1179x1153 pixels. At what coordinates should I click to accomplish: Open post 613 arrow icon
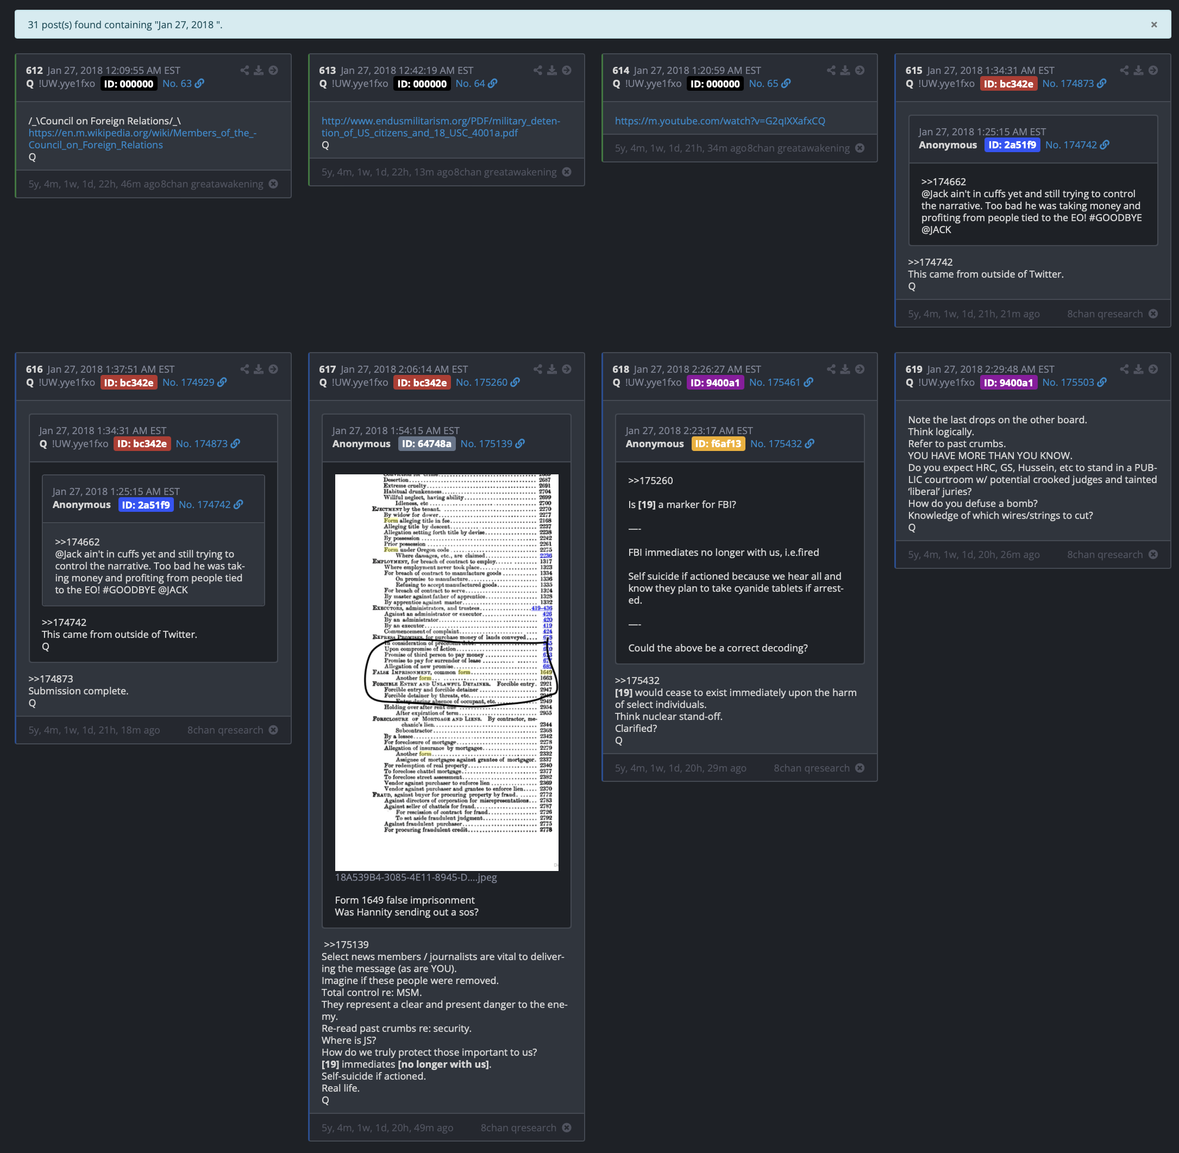(566, 70)
